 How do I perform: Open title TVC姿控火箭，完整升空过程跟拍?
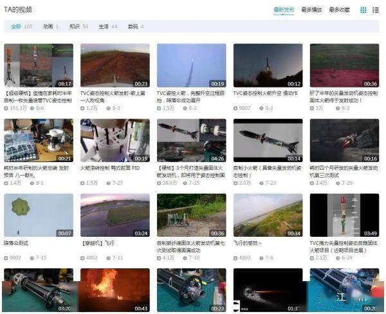coord(191,97)
